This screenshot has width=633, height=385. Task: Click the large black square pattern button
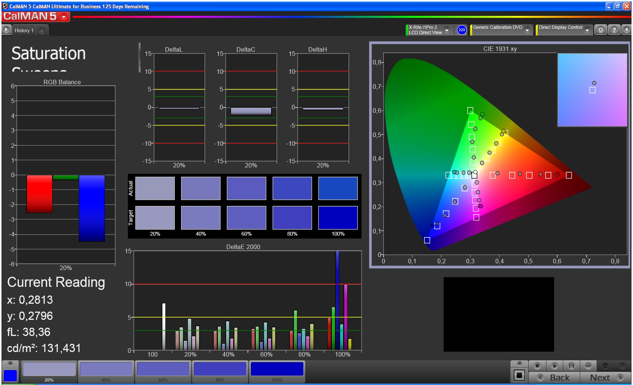pos(519,375)
